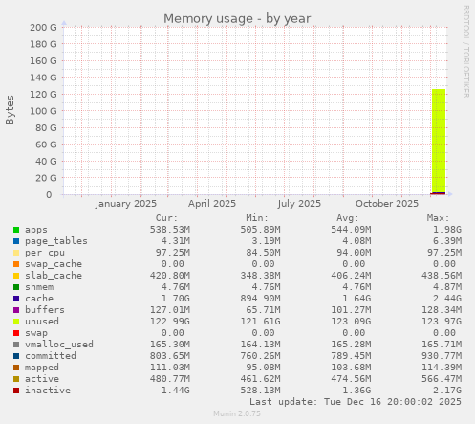Click the 'buffers' legend label
Viewport: 475px width, 424px height.
pyautogui.click(x=45, y=310)
